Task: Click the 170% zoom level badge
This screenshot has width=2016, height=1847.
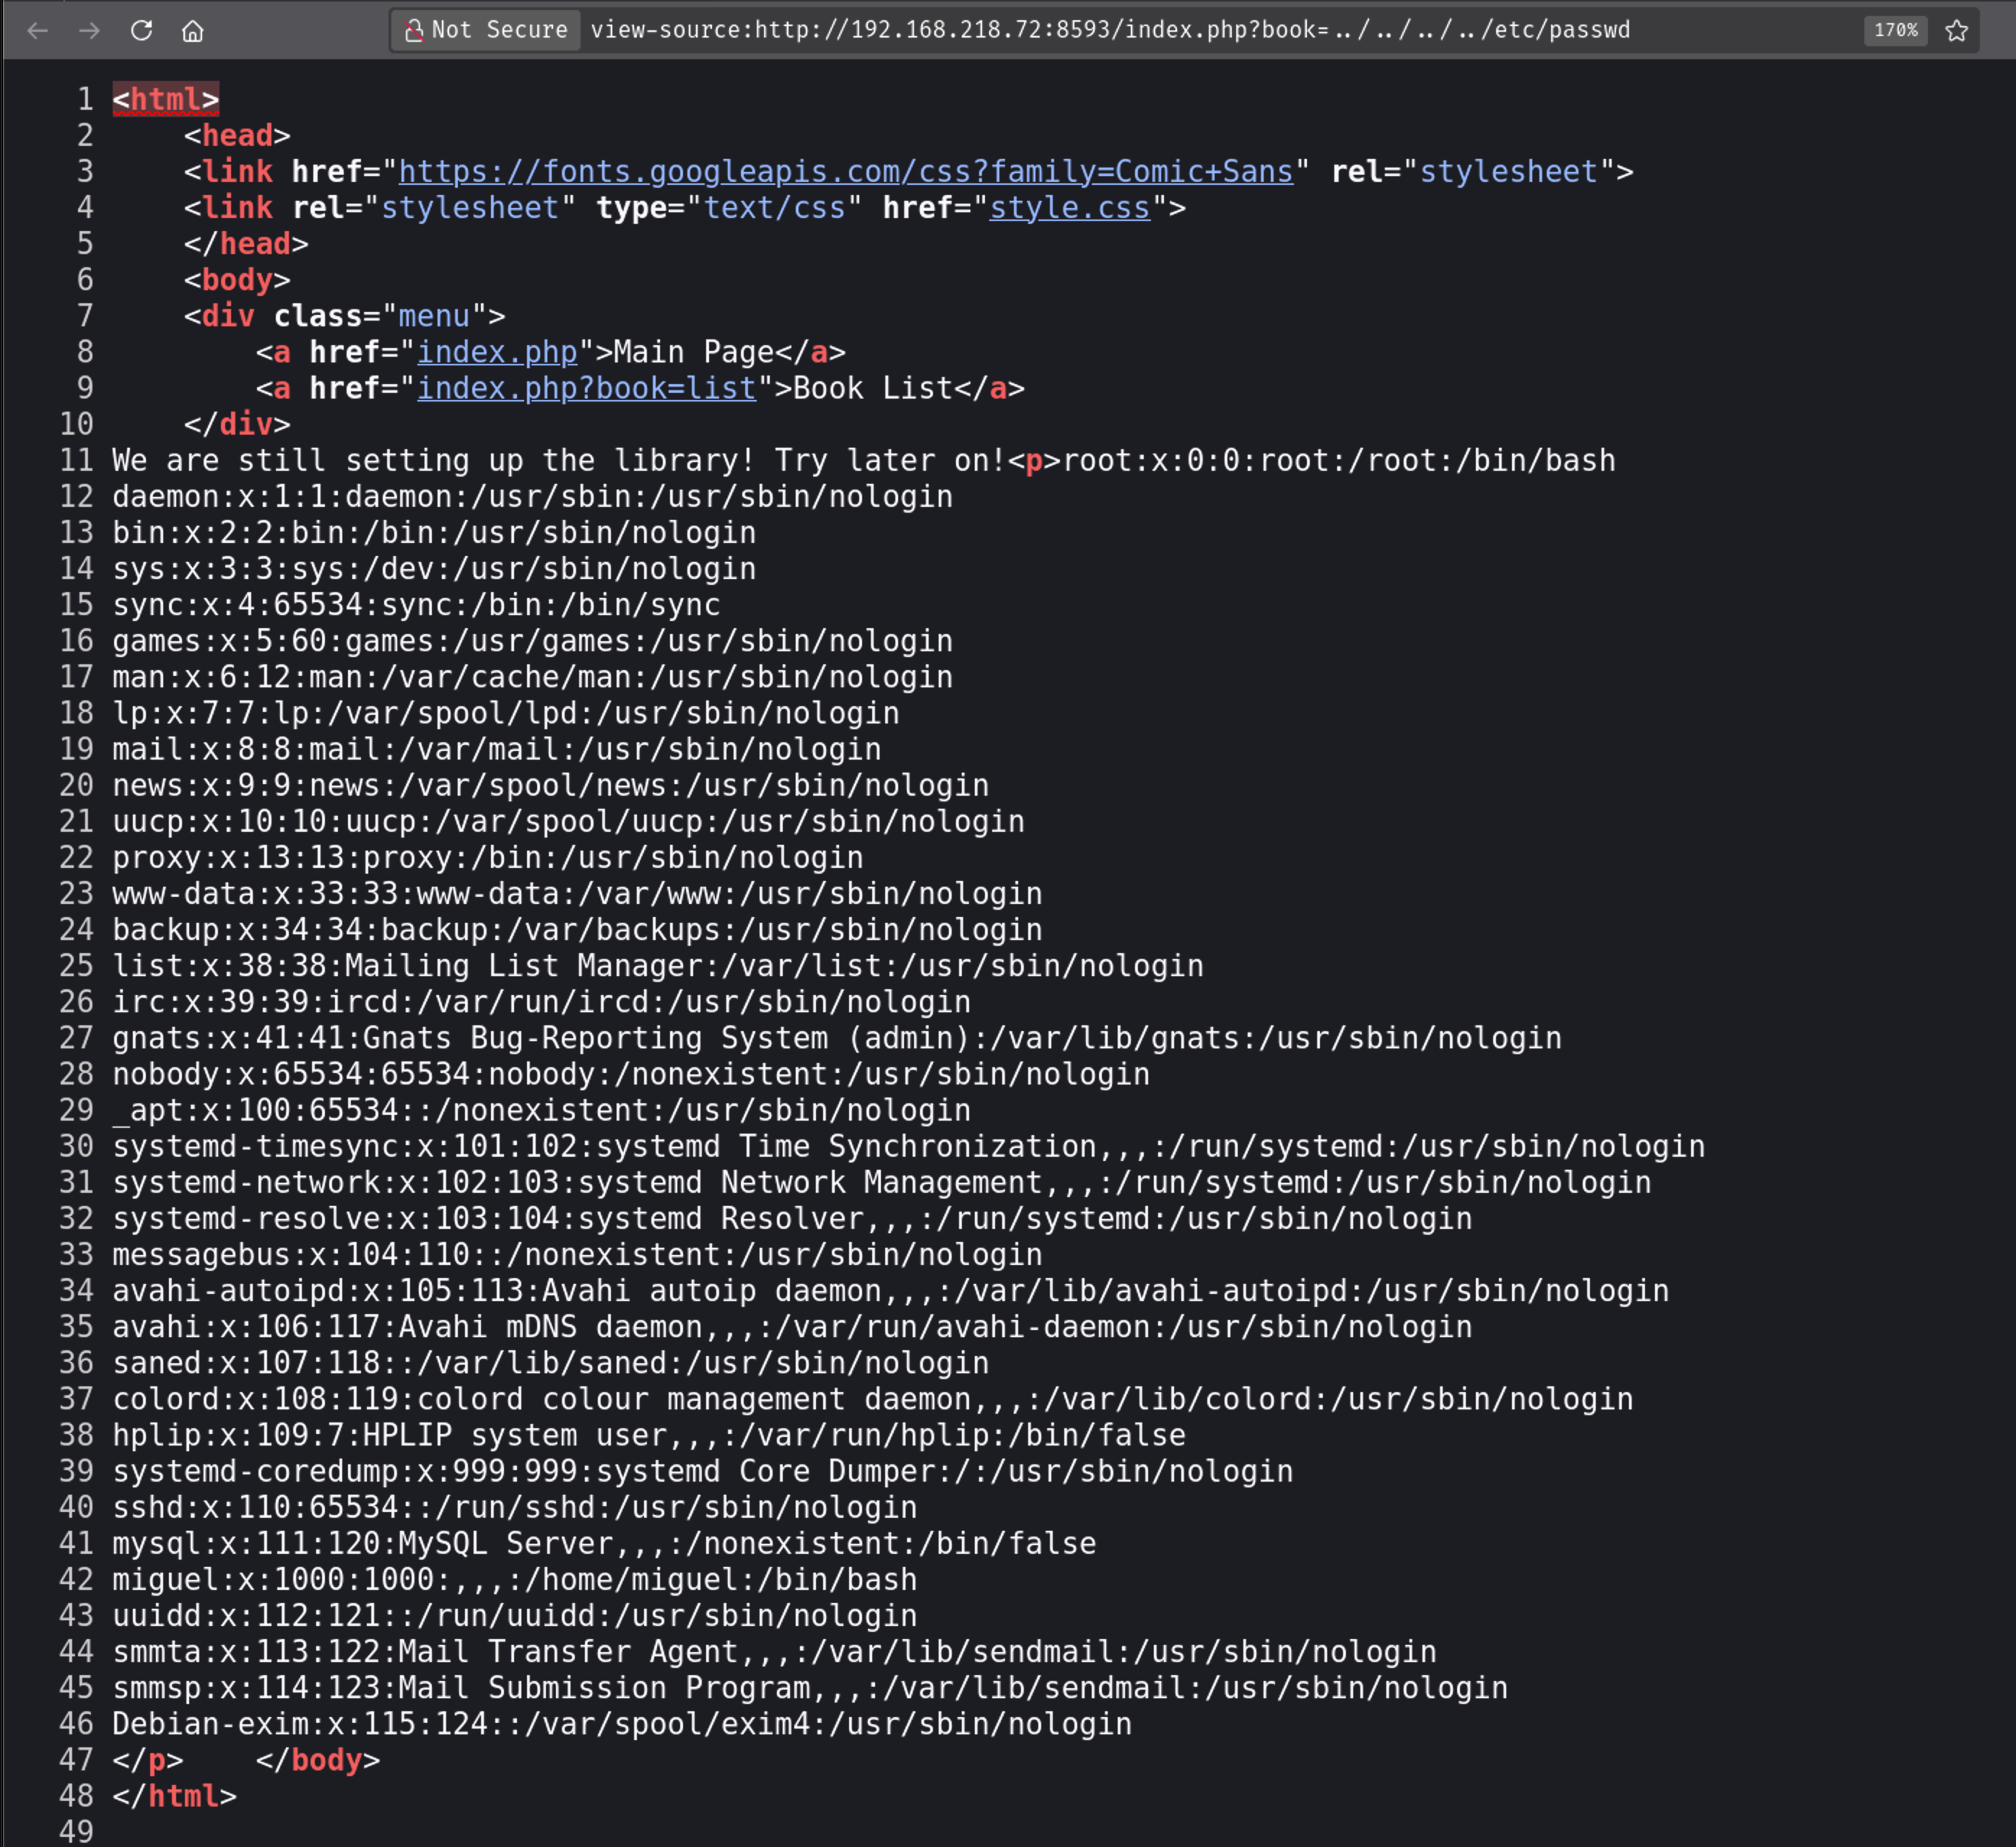Action: point(1895,31)
